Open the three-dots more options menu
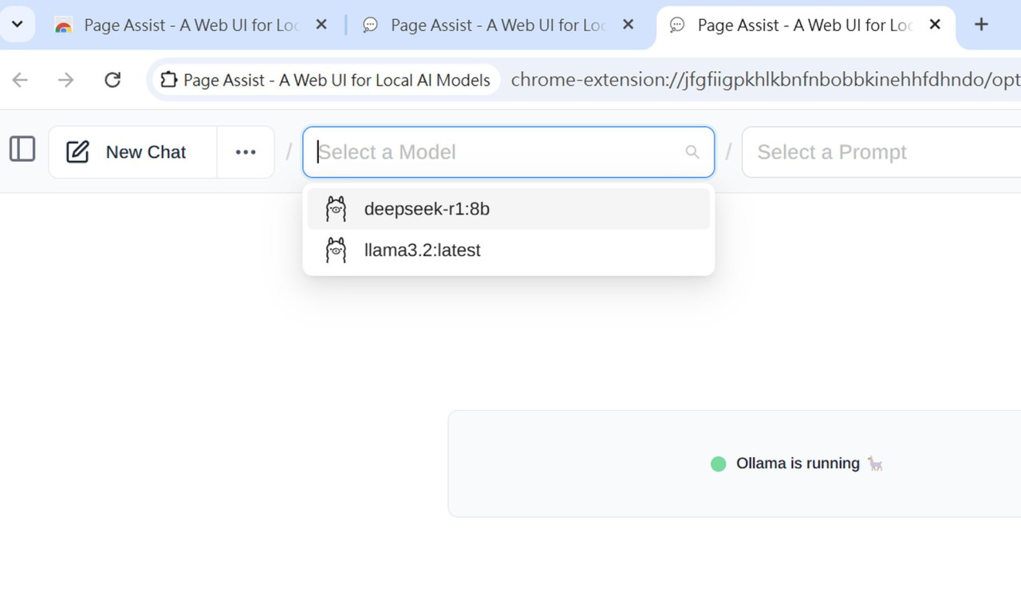The image size is (1021, 599). (x=246, y=152)
